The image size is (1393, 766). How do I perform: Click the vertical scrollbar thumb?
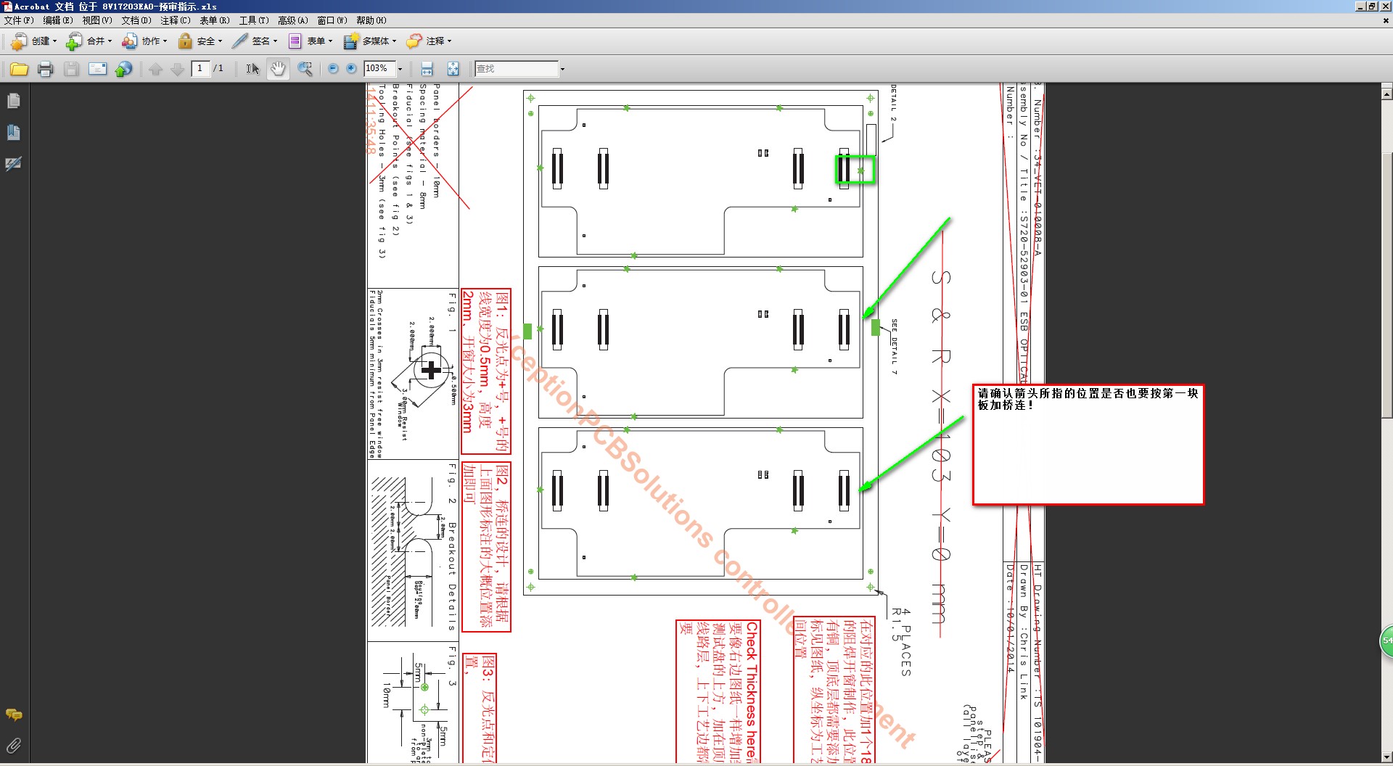(x=1386, y=284)
